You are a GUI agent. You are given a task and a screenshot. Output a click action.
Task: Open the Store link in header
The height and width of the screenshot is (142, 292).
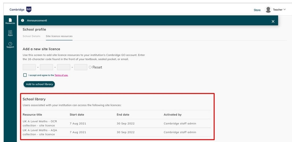(x=257, y=10)
